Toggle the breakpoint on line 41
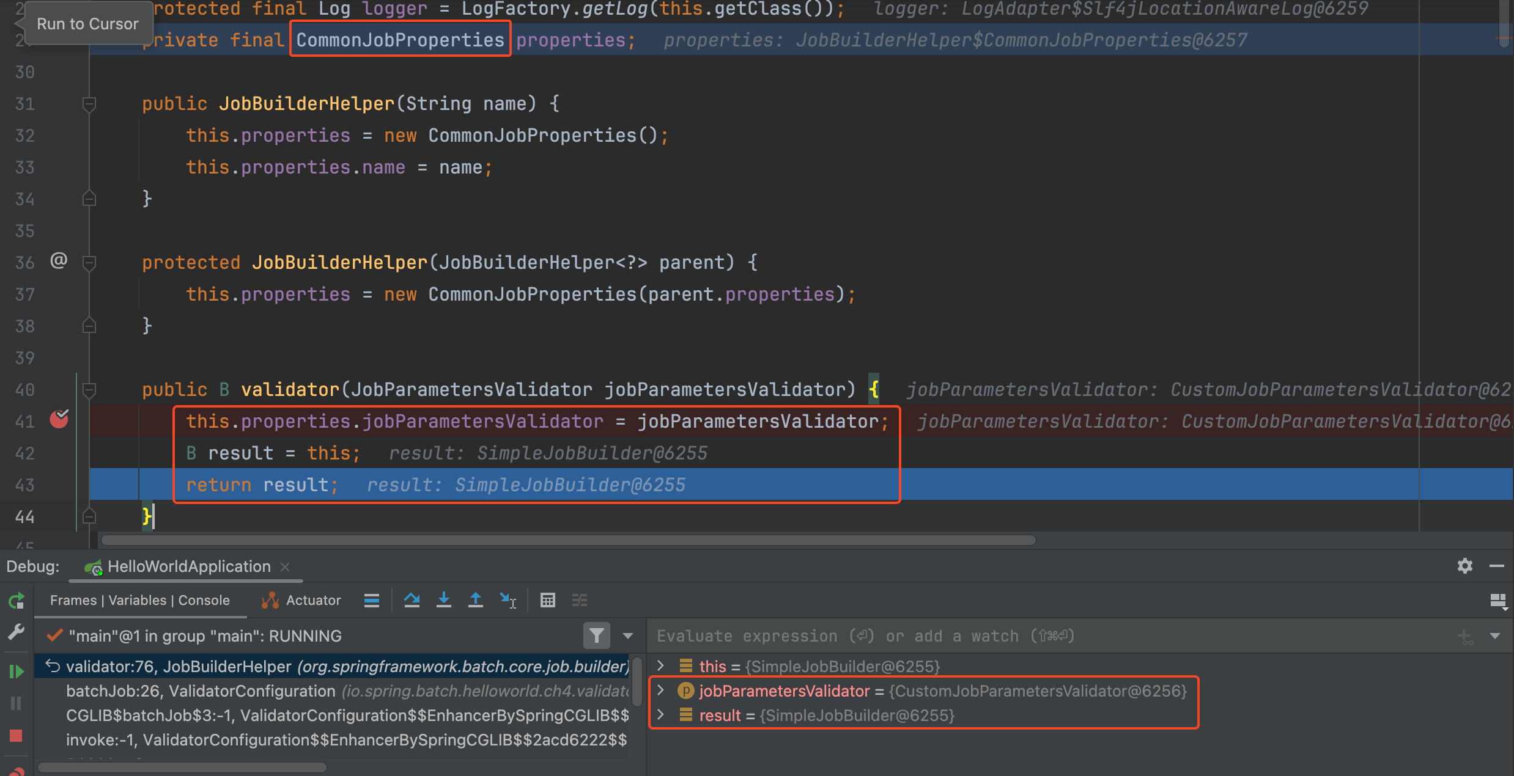This screenshot has height=776, width=1514. pos(59,420)
